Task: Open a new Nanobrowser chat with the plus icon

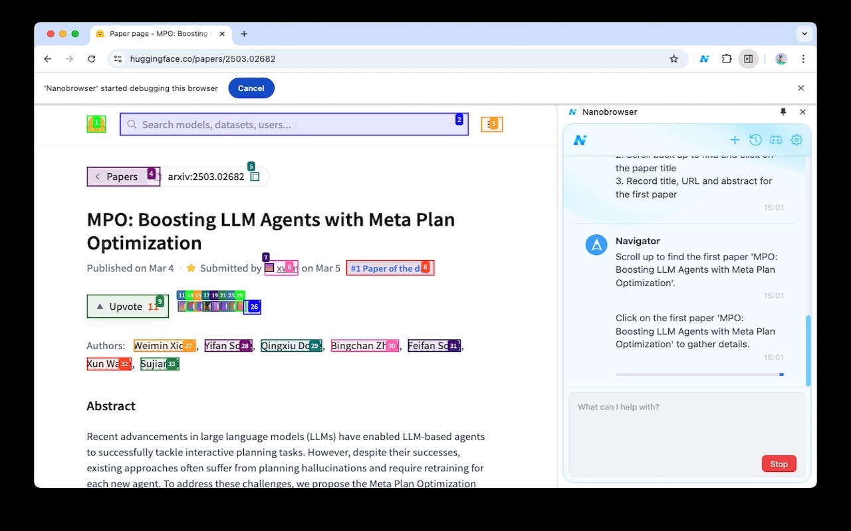Action: click(x=735, y=140)
